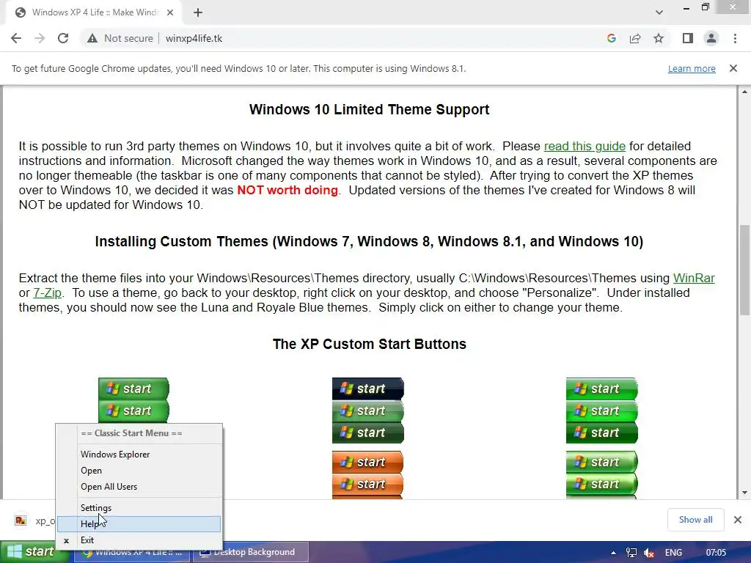
Task: Open the WinRar link
Action: pyautogui.click(x=694, y=278)
